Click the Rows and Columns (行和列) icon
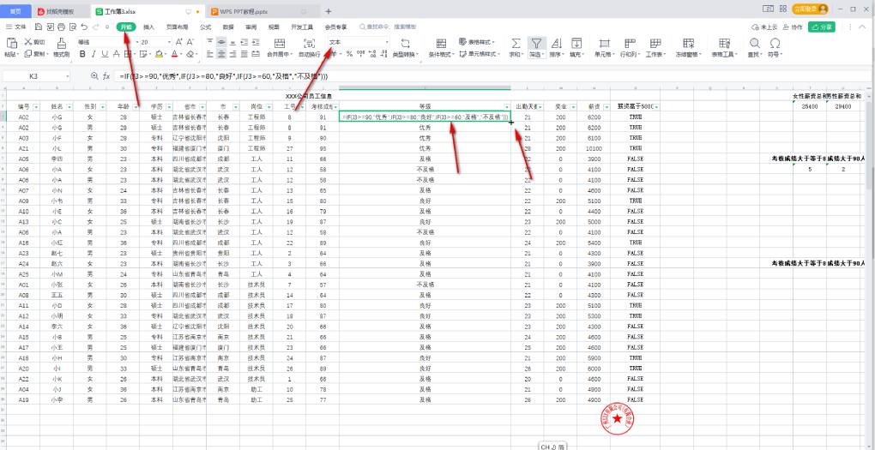The width and height of the screenshot is (875, 450). 630,43
